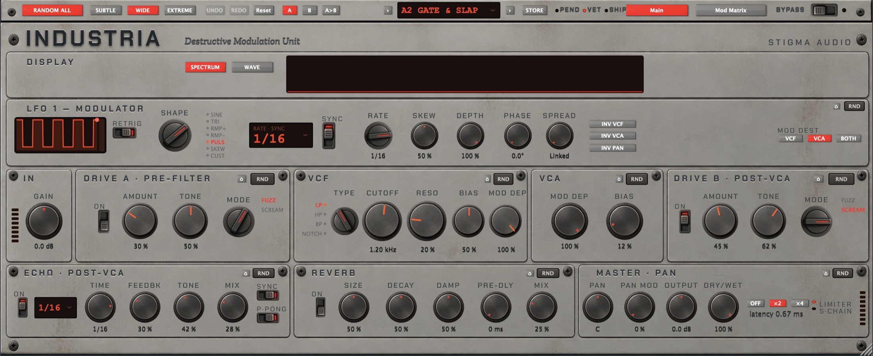Toggle the LFO rate SYNC switch
Image resolution: width=873 pixels, height=356 pixels.
point(329,136)
